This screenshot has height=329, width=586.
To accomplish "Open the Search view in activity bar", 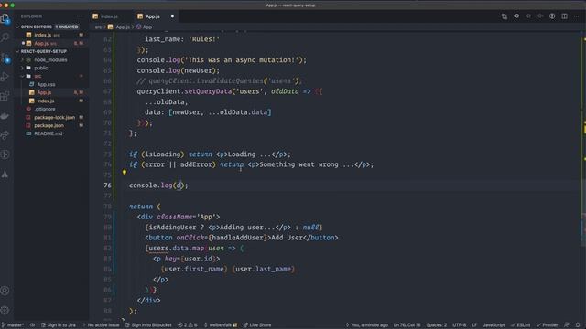I will click(x=5, y=37).
